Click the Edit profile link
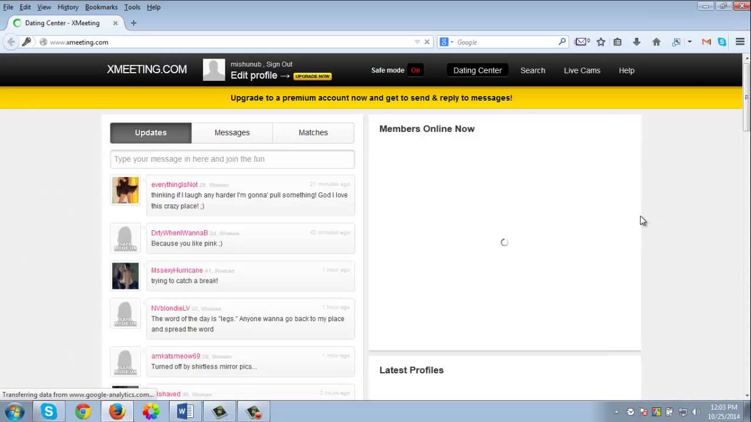The image size is (751, 422). coord(254,76)
